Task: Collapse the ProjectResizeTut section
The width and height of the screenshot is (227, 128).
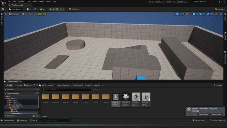Action: click(x=6, y=93)
